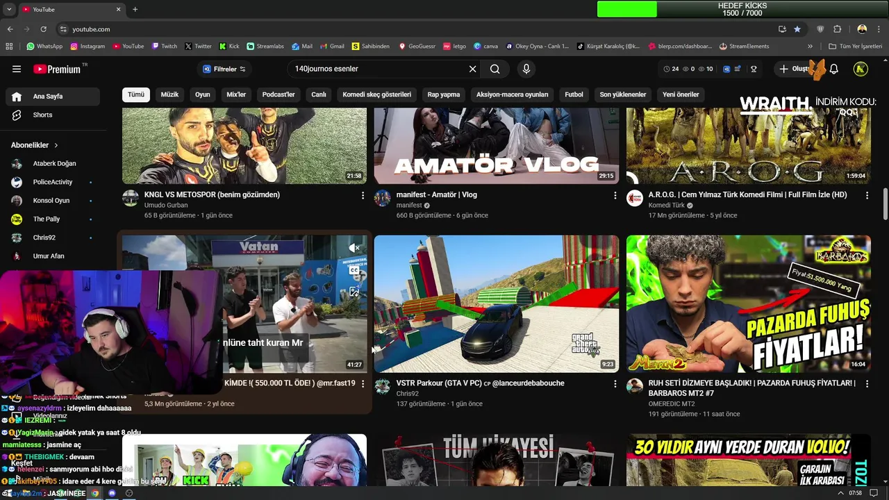The width and height of the screenshot is (889, 500).
Task: Open the YouTube hamburger guide menu
Action: 17,69
